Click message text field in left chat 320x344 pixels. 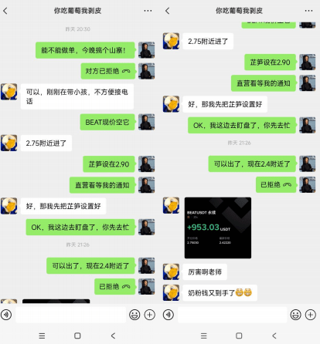[71, 315]
